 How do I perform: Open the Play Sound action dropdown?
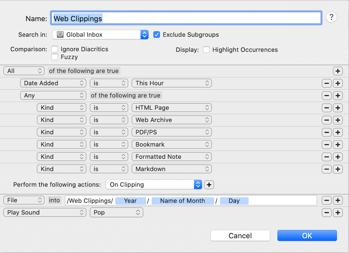pyautogui.click(x=45, y=212)
